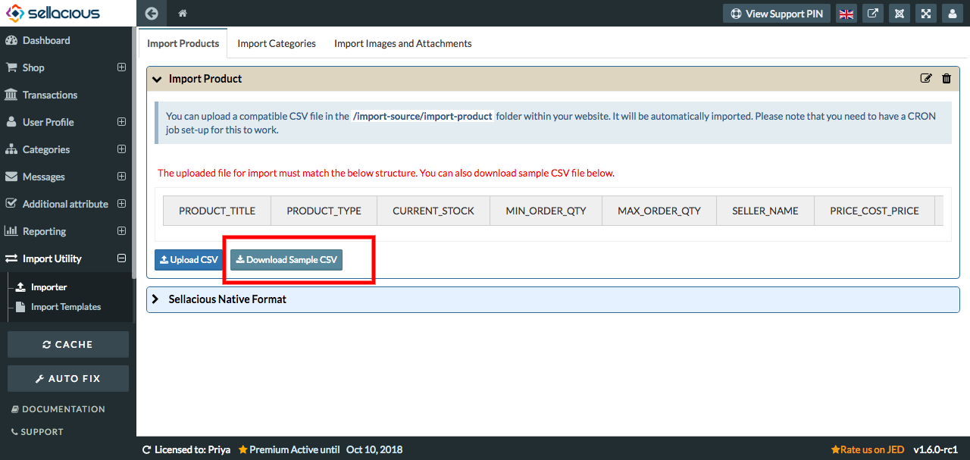Image resolution: width=970 pixels, height=460 pixels.
Task: Go to home via house icon
Action: (x=183, y=14)
